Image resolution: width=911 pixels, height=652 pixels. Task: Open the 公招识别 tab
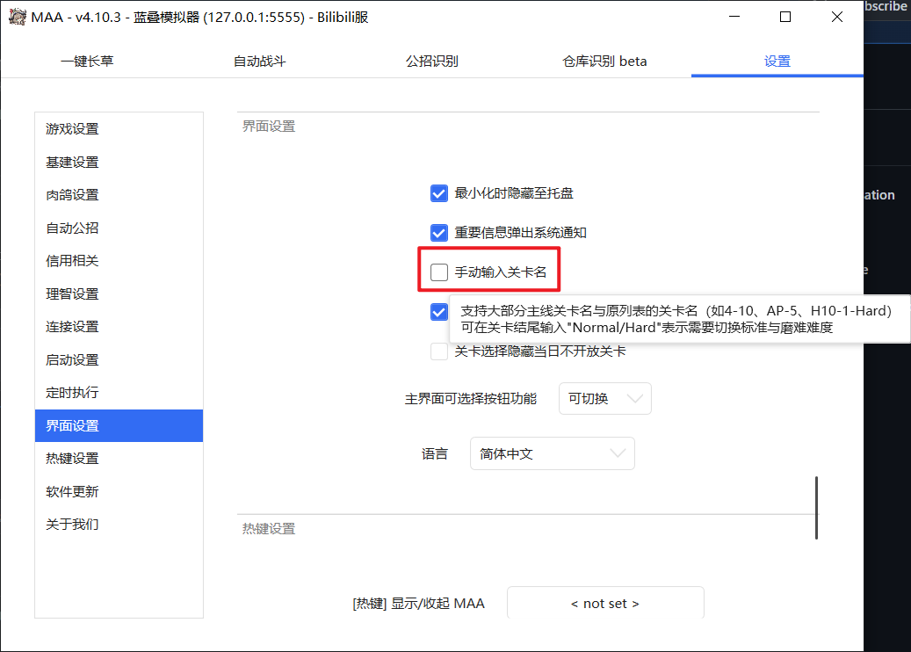pyautogui.click(x=431, y=61)
